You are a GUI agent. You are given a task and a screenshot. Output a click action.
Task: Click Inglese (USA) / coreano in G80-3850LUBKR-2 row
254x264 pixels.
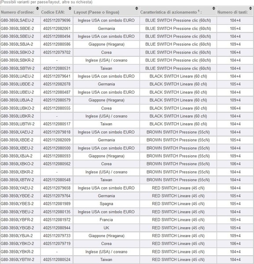(106, 116)
